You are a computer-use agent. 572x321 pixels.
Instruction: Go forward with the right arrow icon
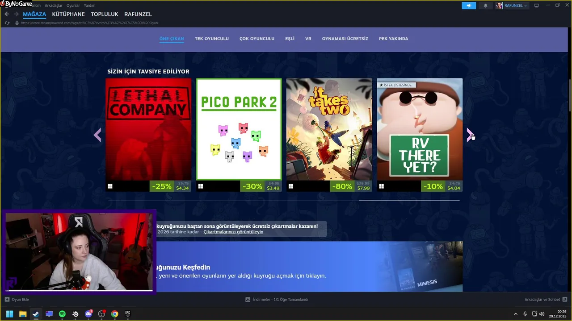16,14
